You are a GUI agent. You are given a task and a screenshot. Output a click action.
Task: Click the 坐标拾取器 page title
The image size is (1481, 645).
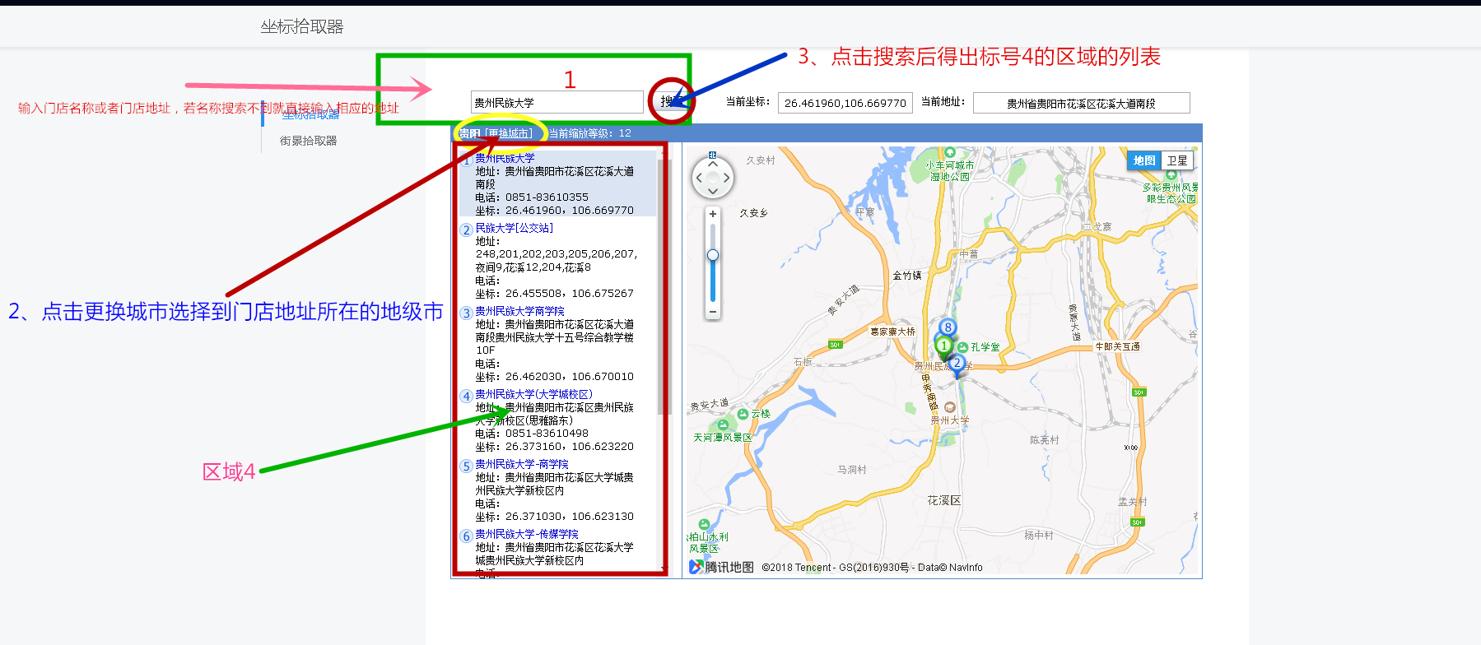tap(302, 26)
